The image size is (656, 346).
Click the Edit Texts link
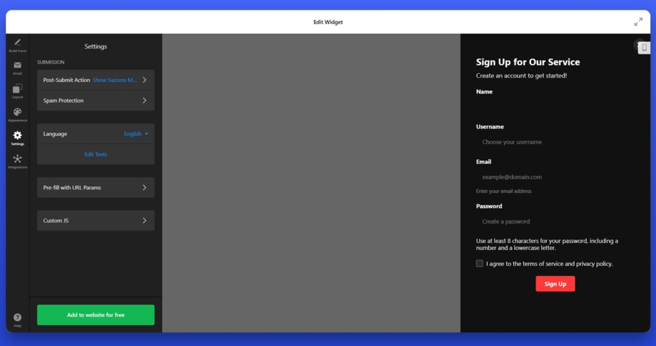(95, 154)
